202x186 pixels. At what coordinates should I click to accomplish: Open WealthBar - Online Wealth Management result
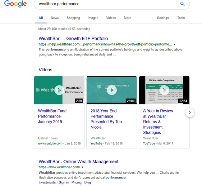click(78, 162)
